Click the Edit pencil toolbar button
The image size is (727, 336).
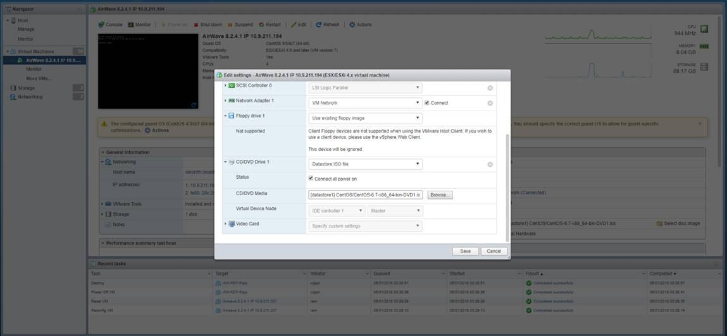coord(299,25)
